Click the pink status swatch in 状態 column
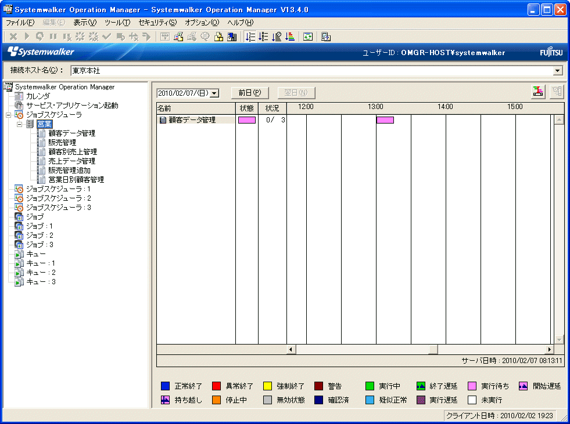 [x=247, y=120]
